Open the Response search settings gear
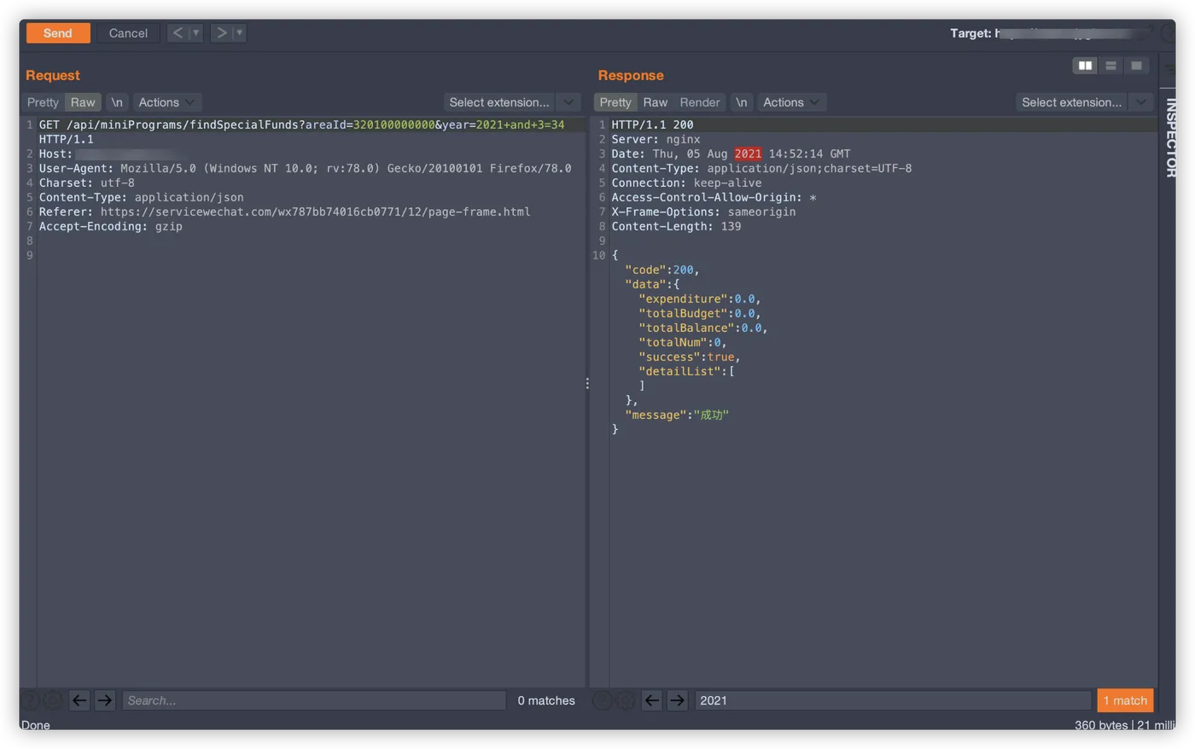 [x=626, y=700]
